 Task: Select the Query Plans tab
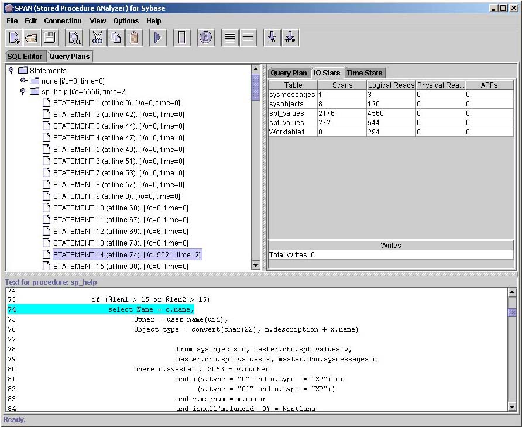pos(70,57)
